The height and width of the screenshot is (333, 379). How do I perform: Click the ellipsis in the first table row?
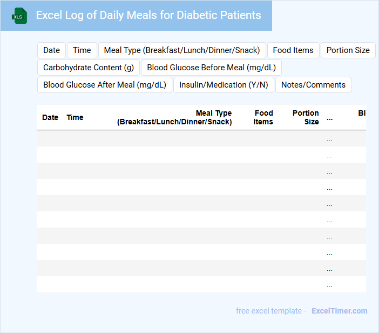point(330,139)
